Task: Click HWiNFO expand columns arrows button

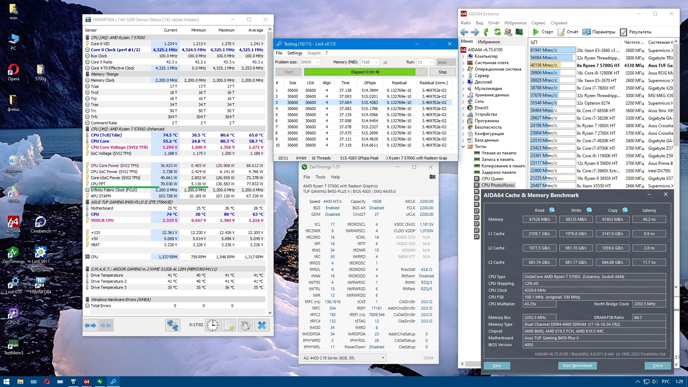Action: click(90, 325)
